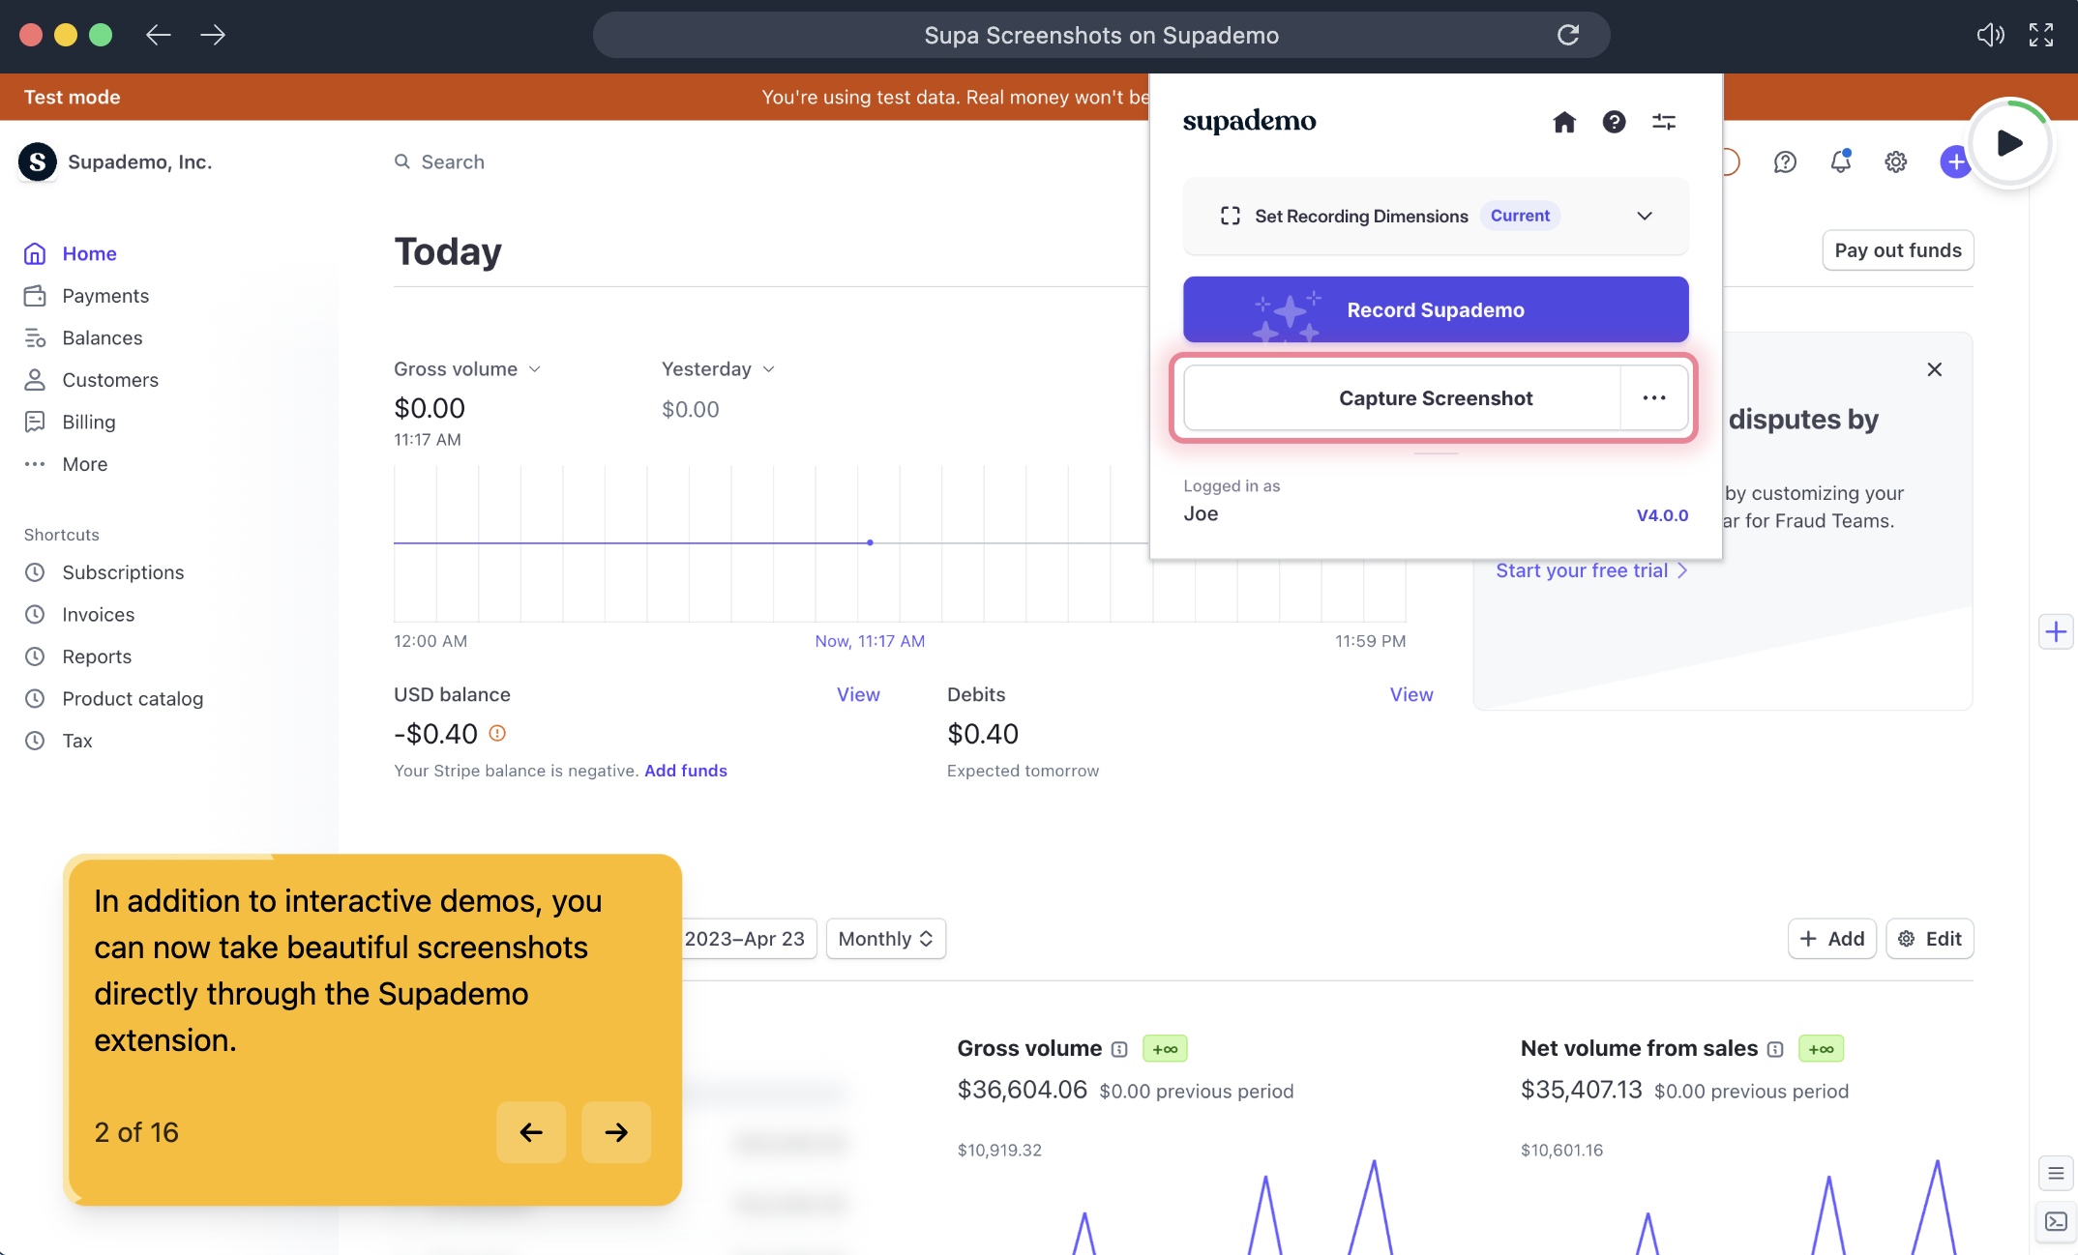Open the Monthly interval dropdown
The height and width of the screenshot is (1255, 2078).
tap(886, 939)
